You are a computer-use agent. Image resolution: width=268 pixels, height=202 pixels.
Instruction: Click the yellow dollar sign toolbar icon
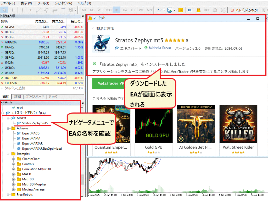(181, 10)
